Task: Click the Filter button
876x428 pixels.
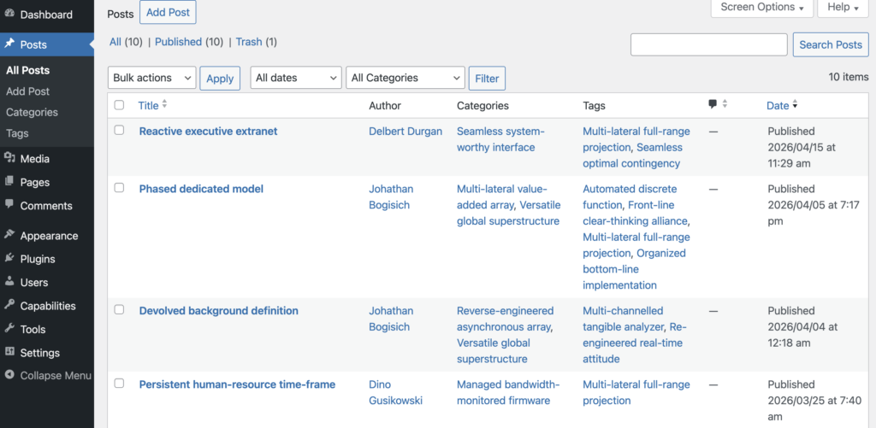Action: 487,79
